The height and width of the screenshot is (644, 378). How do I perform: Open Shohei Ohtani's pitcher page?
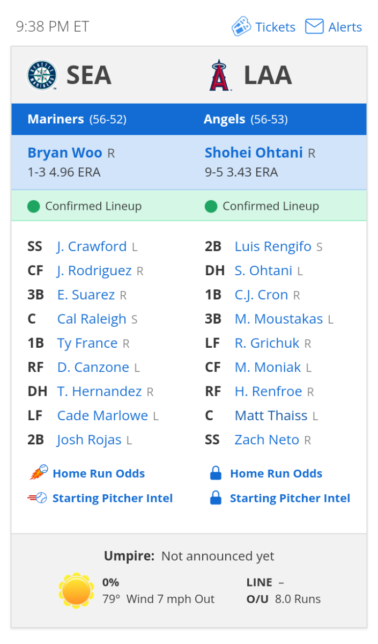[x=254, y=152]
